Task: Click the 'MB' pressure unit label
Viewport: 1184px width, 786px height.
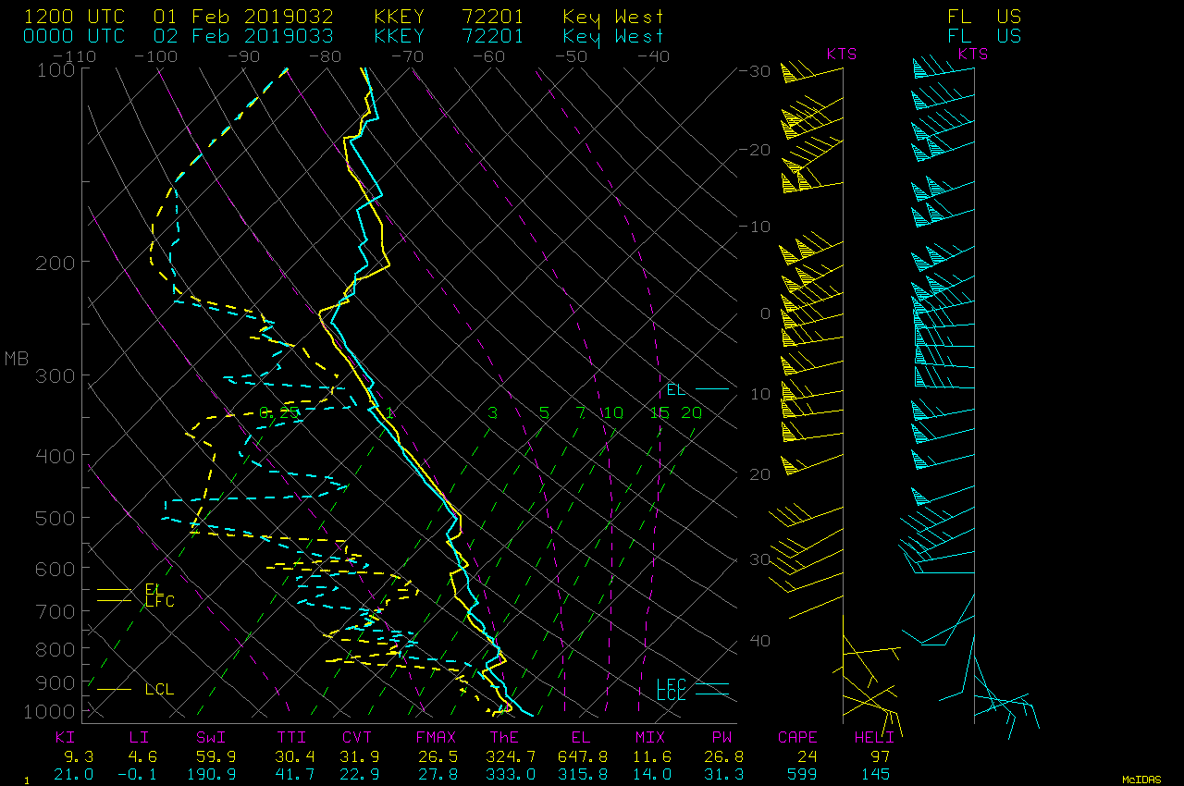Action: (17, 359)
